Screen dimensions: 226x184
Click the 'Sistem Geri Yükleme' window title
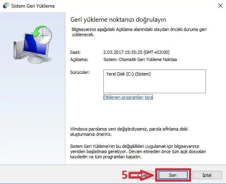point(33,6)
